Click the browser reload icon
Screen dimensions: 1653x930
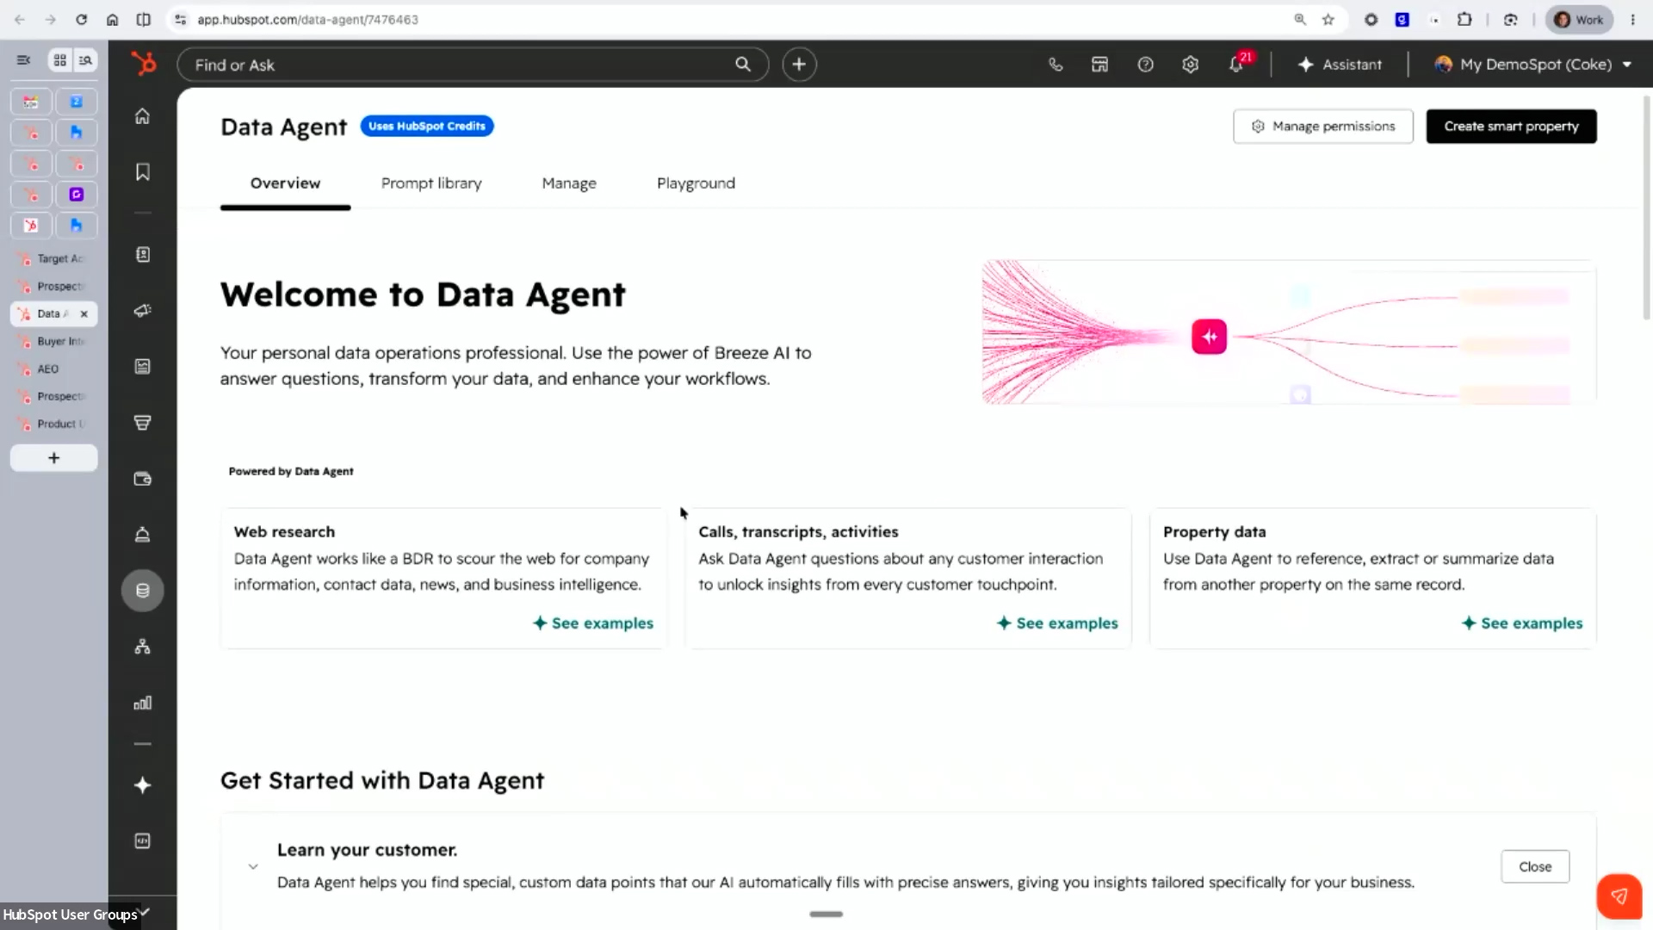(x=82, y=19)
